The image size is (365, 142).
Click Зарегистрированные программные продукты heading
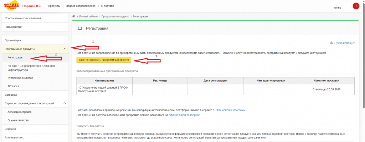(107, 71)
